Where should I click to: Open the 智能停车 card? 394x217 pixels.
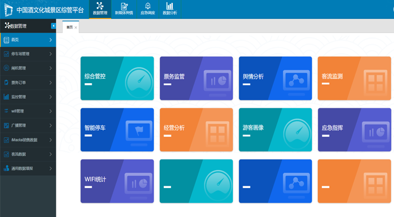[x=117, y=130]
